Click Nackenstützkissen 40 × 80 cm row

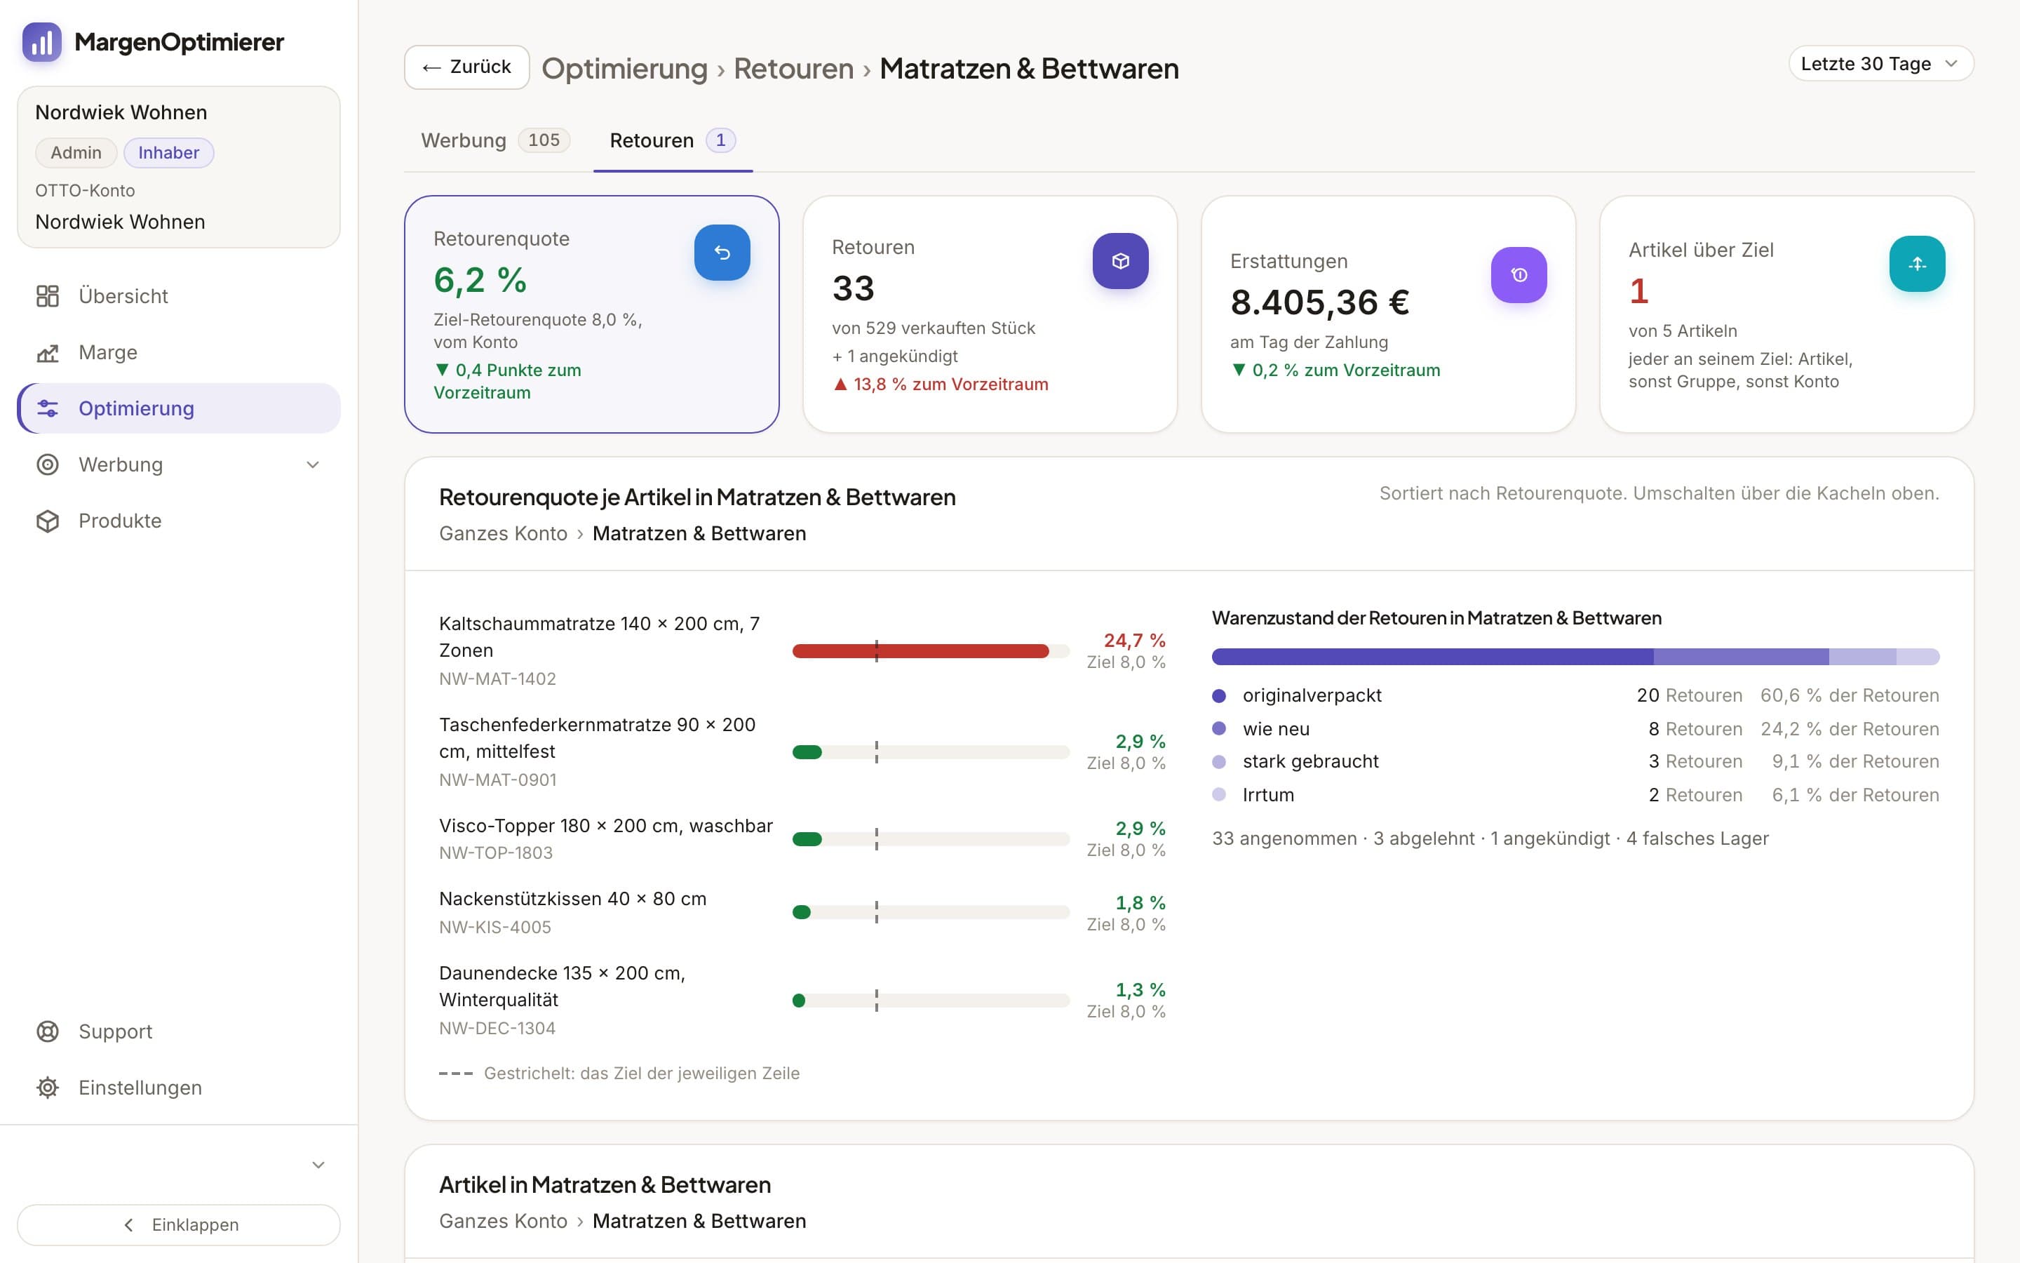[x=802, y=912]
